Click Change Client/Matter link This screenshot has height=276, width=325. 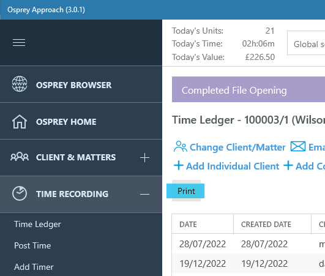click(x=237, y=147)
